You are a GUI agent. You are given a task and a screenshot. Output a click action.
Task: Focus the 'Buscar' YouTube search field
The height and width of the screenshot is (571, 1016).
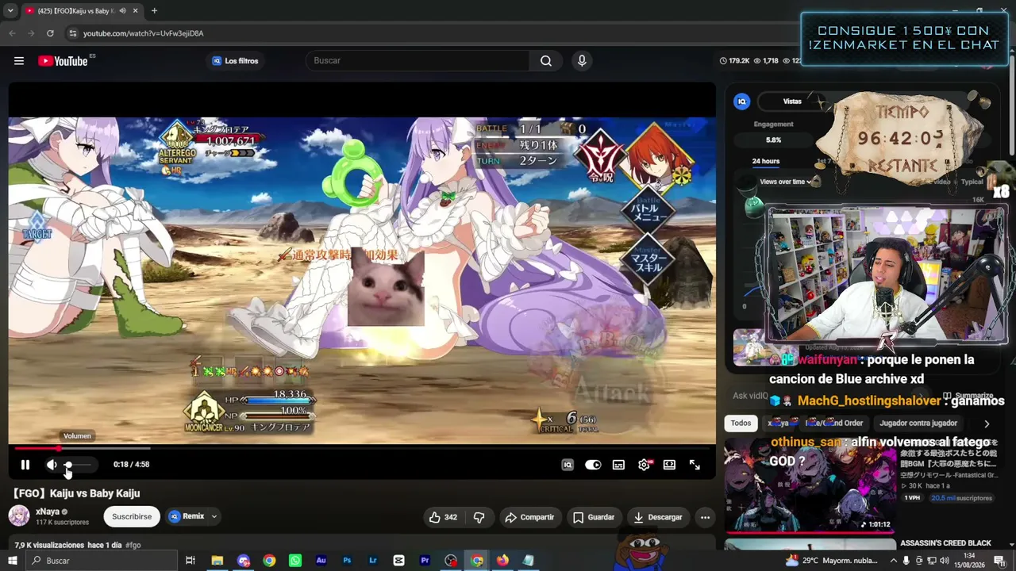click(x=418, y=61)
